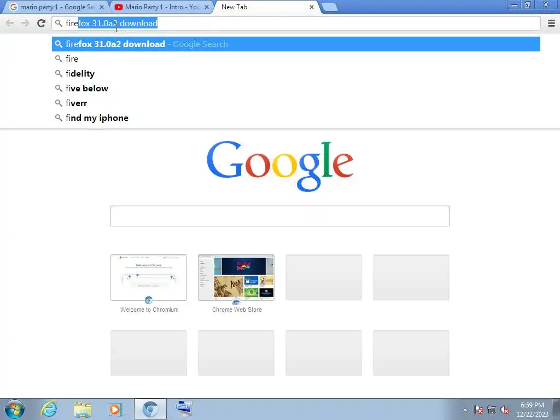Choose the firefox 31.0a2 download suggestion

(296, 44)
